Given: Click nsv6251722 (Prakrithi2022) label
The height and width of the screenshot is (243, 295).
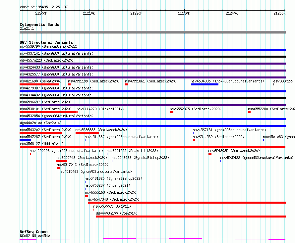Looking at the screenshot, I should (x=132, y=151).
